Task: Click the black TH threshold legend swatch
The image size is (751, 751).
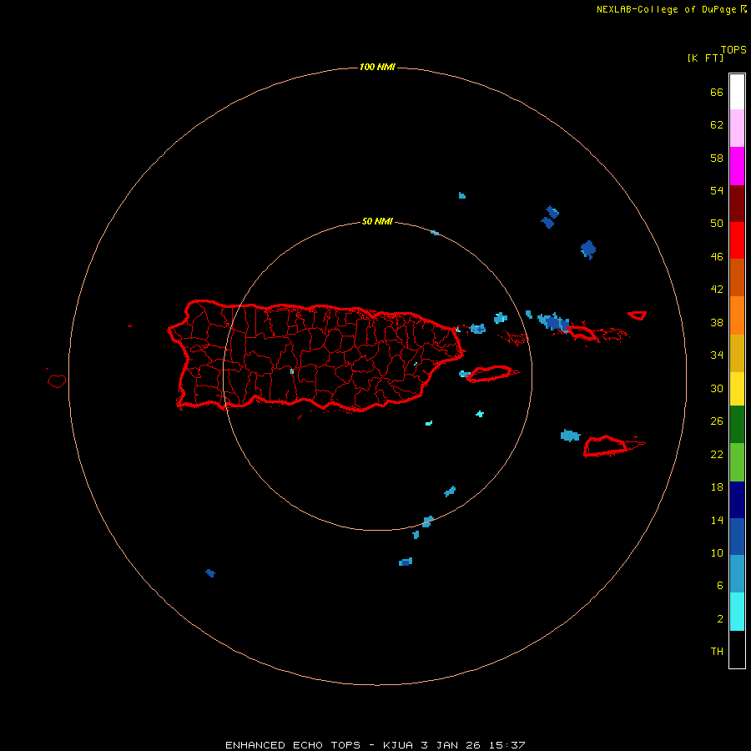Action: [x=737, y=649]
